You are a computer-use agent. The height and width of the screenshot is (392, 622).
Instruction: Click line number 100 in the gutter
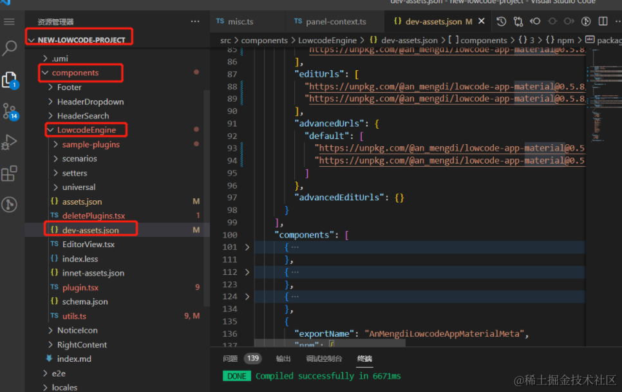[x=230, y=235]
